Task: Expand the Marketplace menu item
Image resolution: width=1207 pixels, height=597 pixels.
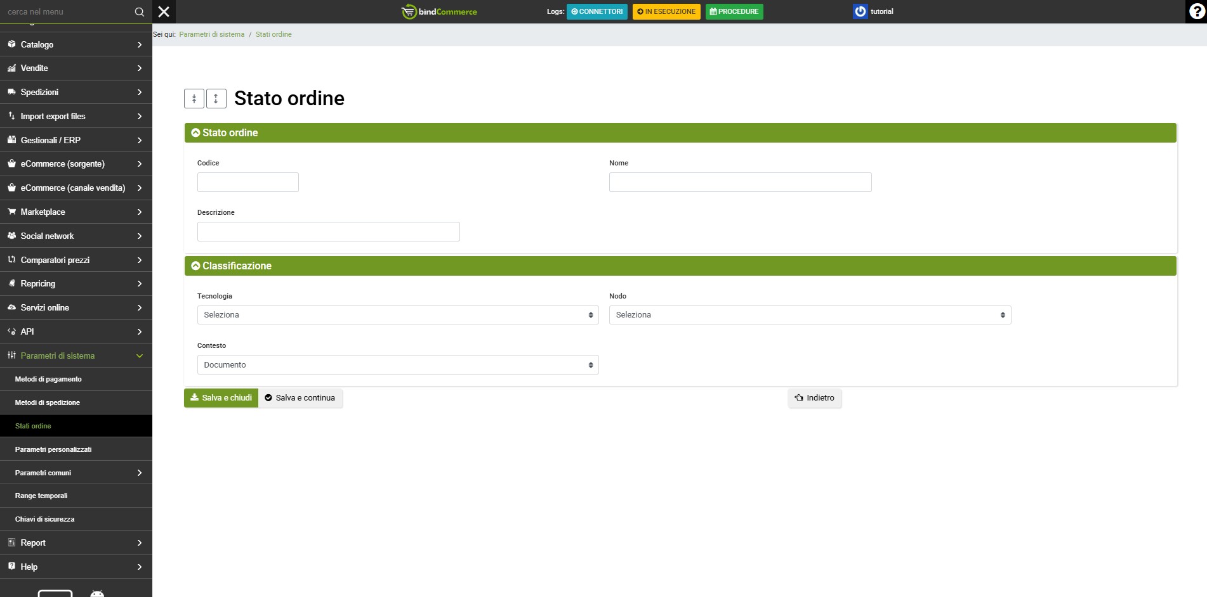Action: click(x=76, y=212)
